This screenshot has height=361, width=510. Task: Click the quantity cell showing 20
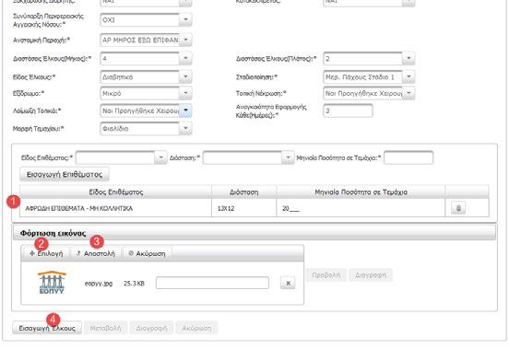[361, 208]
